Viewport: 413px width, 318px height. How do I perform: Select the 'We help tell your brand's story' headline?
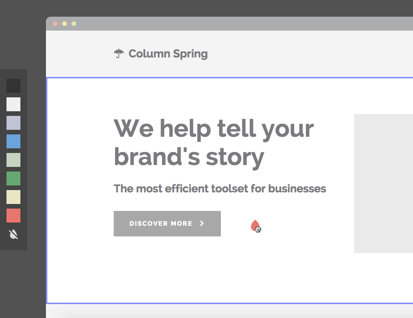pos(213,143)
